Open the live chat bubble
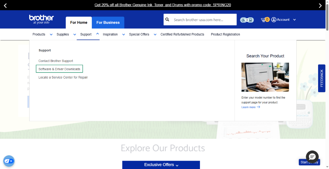 coord(312,157)
